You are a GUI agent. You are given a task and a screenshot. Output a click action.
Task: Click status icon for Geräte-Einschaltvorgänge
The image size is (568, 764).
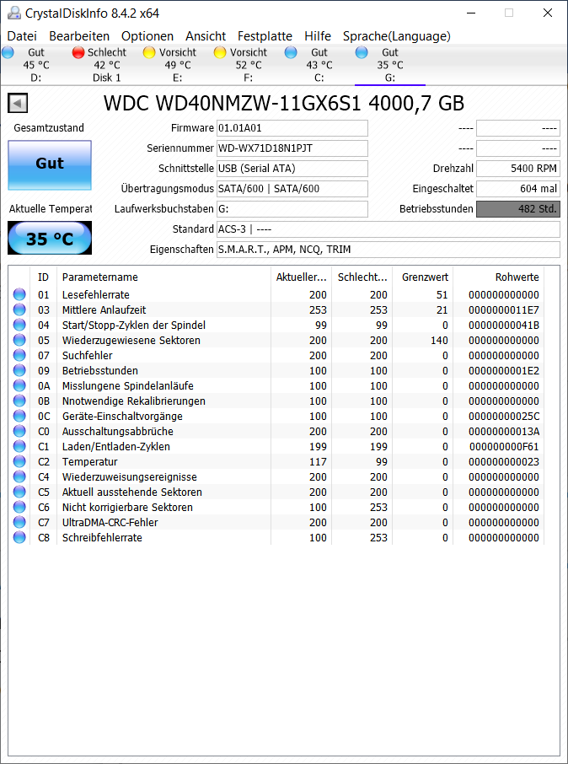pyautogui.click(x=19, y=416)
